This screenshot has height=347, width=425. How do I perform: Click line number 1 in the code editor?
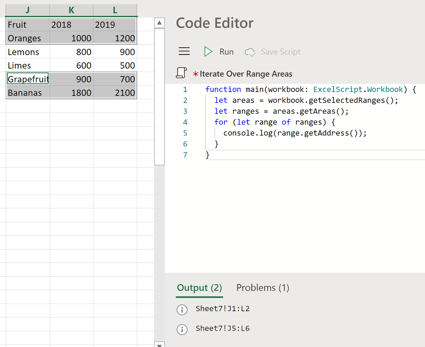coord(185,90)
